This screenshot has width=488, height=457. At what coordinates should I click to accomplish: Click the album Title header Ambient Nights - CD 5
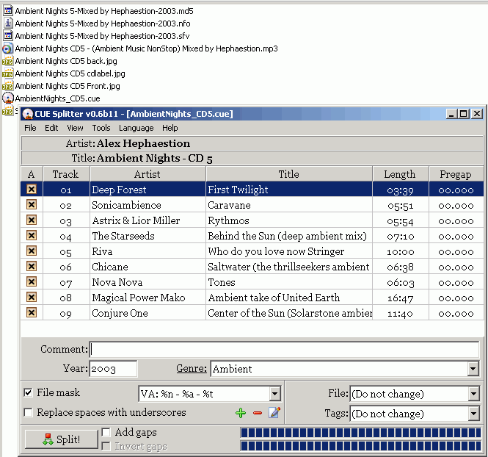coord(252,158)
